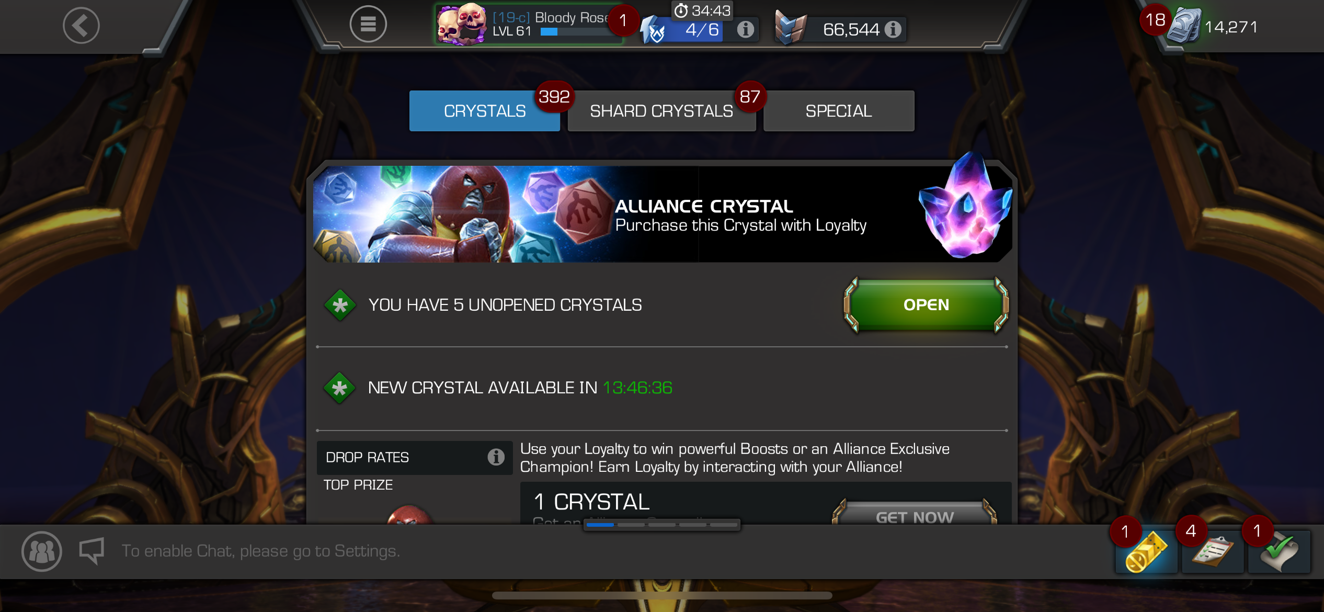Tap the units icon showing 14,271
Screen dimensions: 1324x612
1184,26
